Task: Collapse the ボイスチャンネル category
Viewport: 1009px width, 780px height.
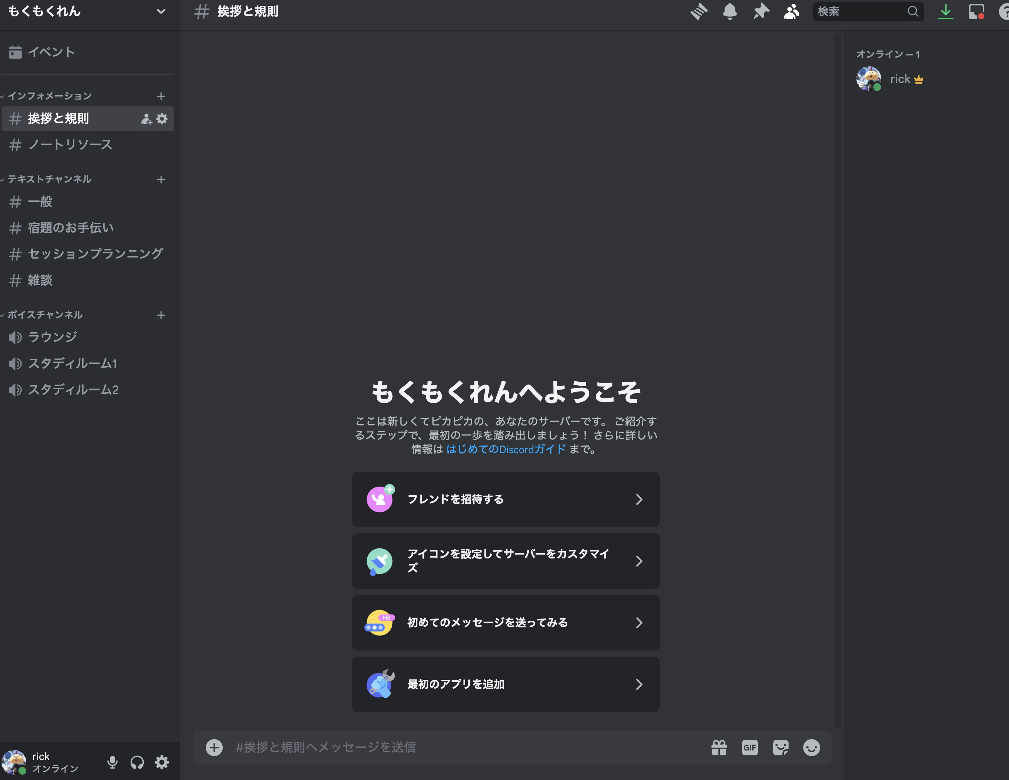Action: (x=45, y=315)
